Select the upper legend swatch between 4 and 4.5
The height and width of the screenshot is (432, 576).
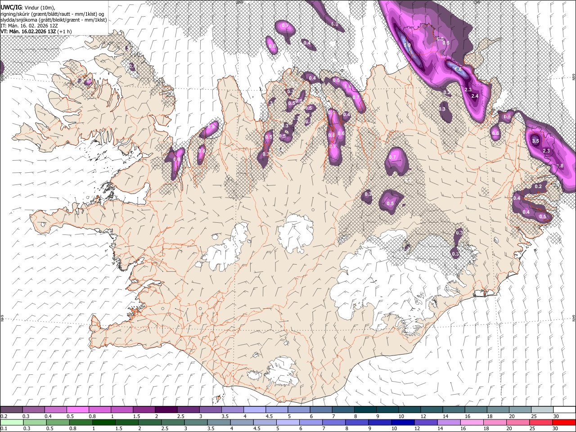pyautogui.click(x=254, y=410)
